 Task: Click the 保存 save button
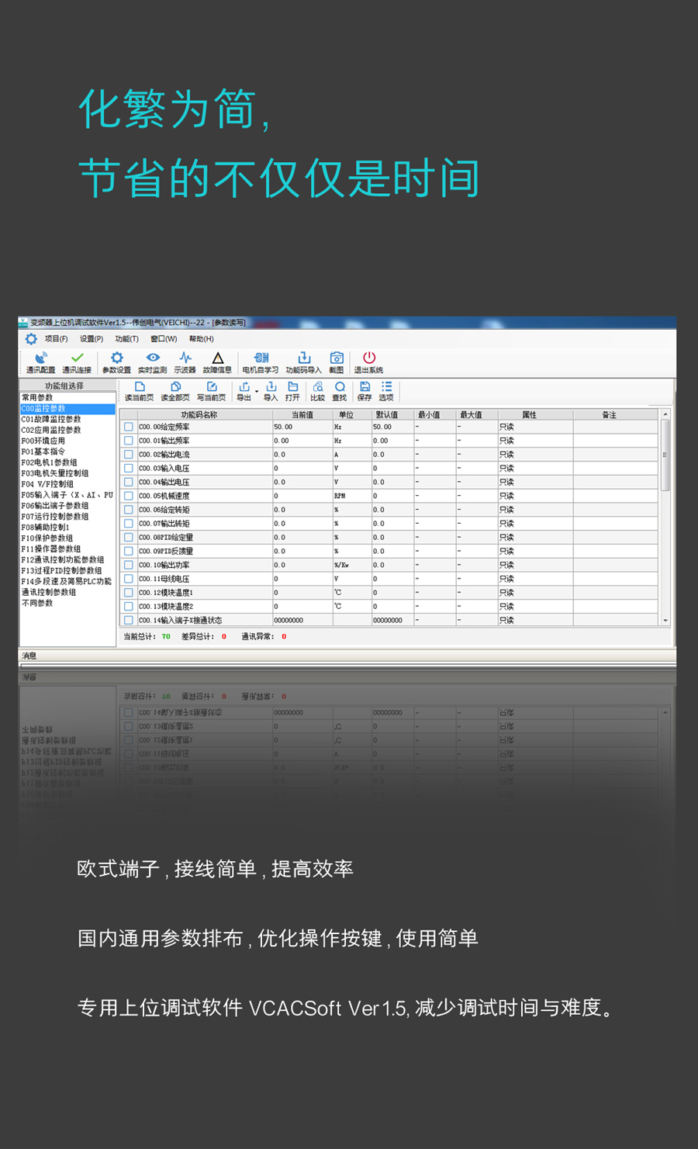point(365,390)
